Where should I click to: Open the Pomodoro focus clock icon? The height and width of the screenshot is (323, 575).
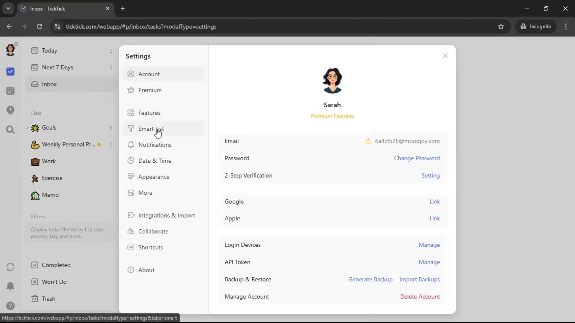10,110
